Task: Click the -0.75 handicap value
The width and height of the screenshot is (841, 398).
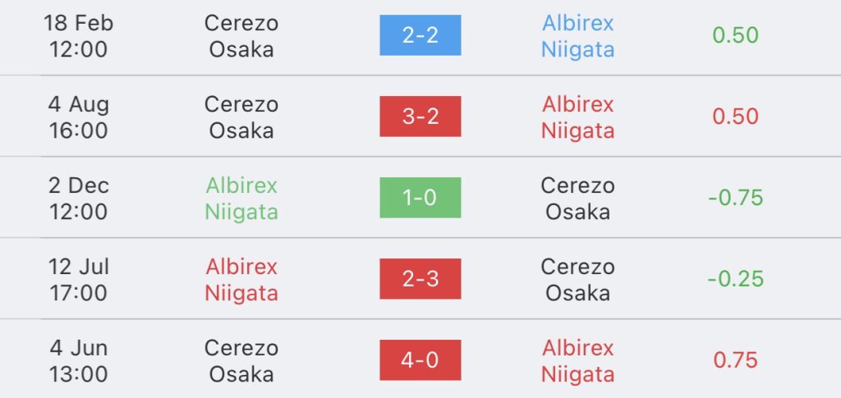Action: coord(735,198)
